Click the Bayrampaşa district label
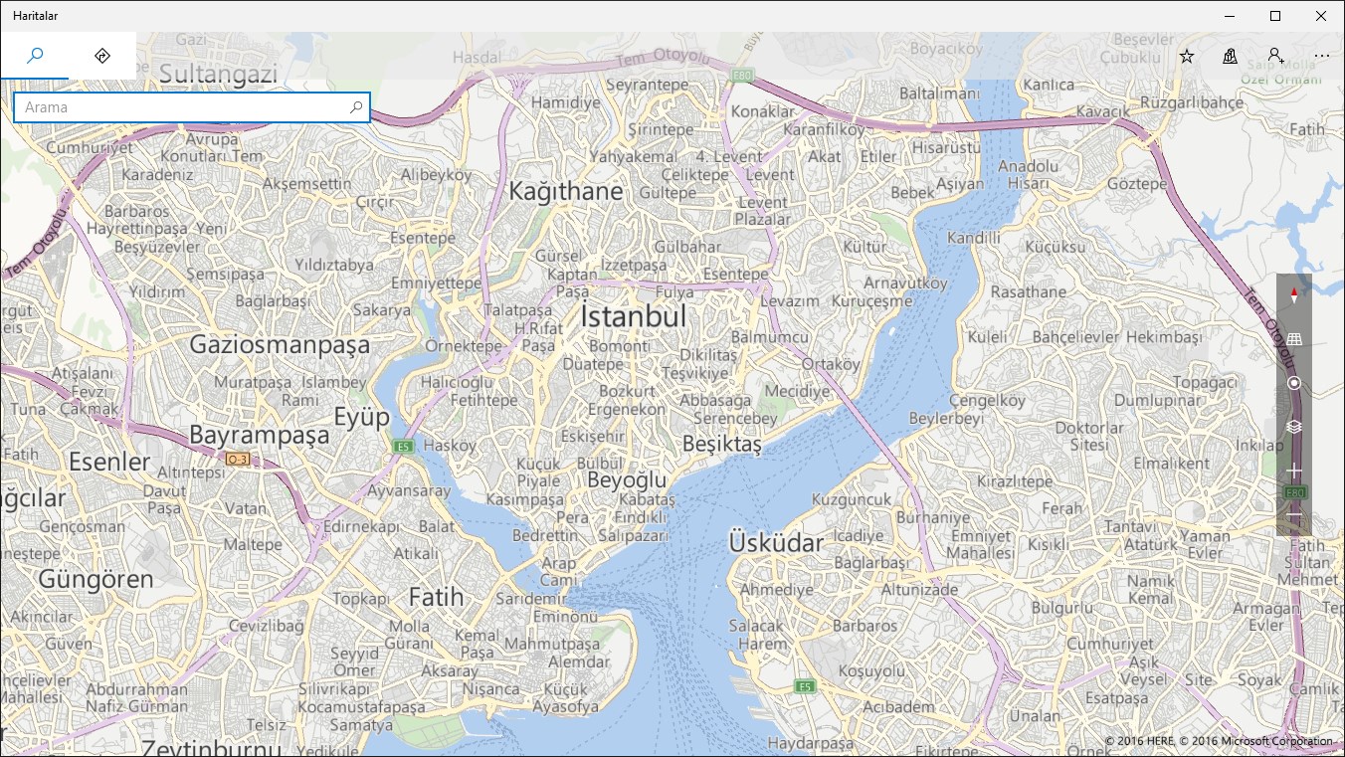Viewport: 1345px width, 757px height. click(x=259, y=436)
